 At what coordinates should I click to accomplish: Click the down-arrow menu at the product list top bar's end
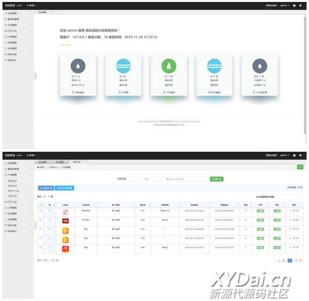301,155
